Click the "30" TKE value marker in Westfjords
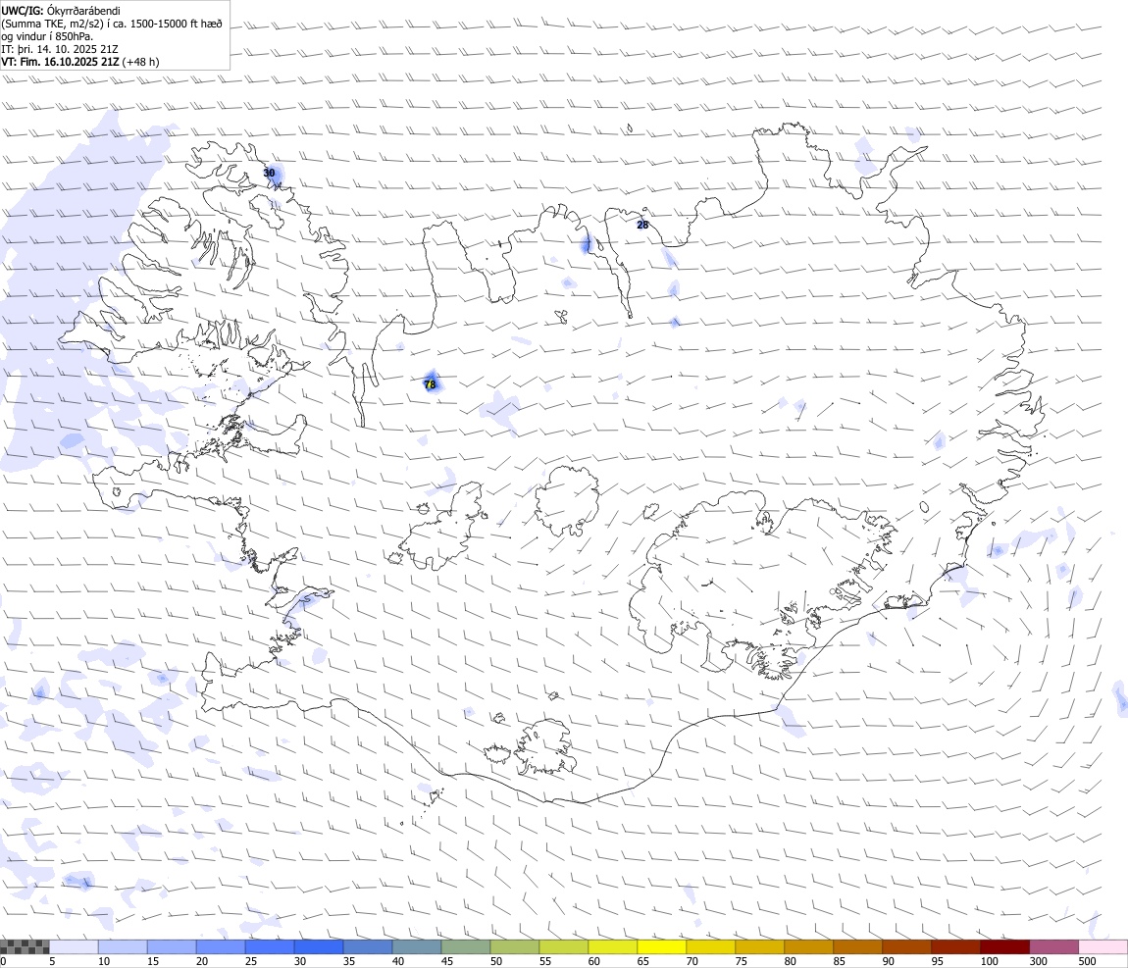 coord(269,173)
